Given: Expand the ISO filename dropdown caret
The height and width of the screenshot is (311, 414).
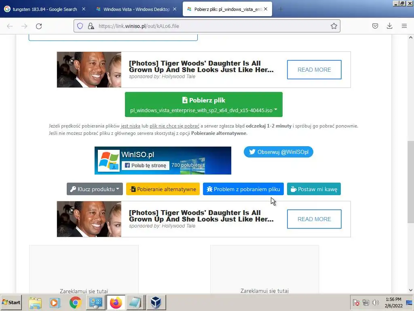Looking at the screenshot, I should (276, 109).
